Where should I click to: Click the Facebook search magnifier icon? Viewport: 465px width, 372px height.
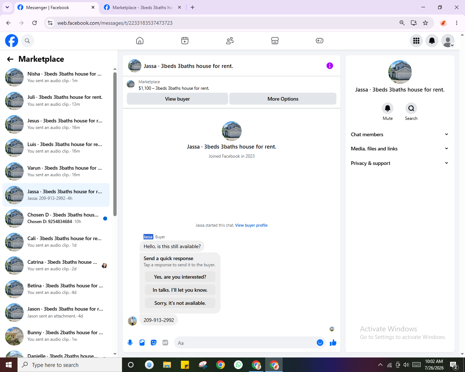point(27,41)
